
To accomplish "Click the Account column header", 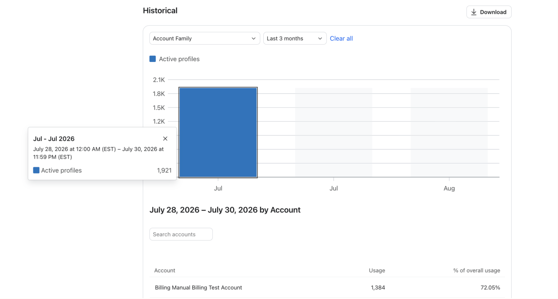I will (165, 270).
